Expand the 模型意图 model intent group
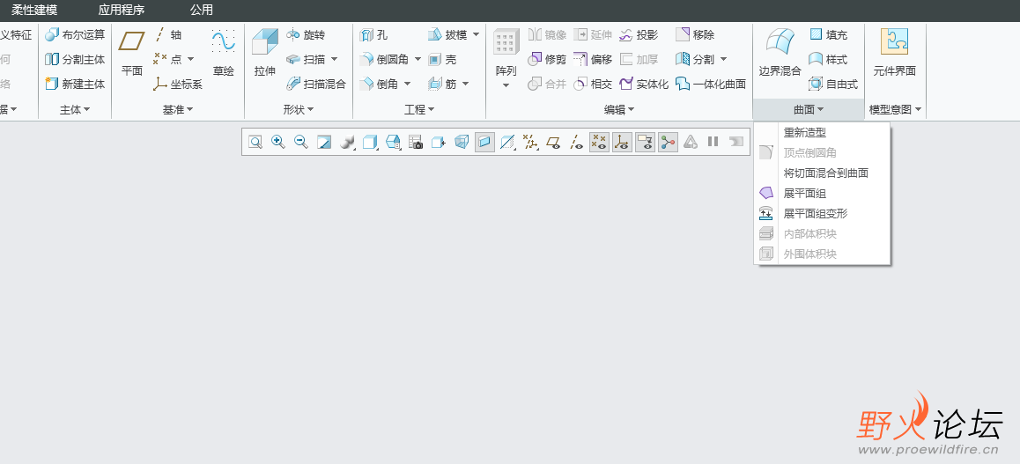The width and height of the screenshot is (1020, 464). [x=896, y=110]
